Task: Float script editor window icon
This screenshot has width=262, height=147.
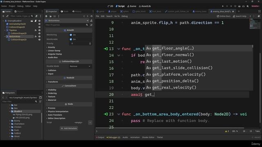Action: point(259,16)
